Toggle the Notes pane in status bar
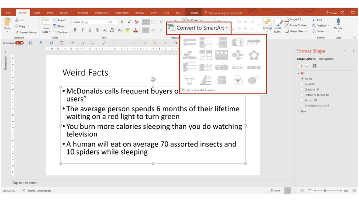The height and width of the screenshot is (202, 359). (276, 190)
